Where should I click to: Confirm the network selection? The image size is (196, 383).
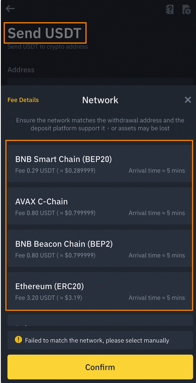(100, 367)
